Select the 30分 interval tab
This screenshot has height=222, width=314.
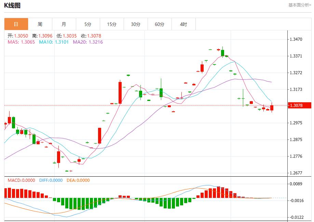pos(136,24)
